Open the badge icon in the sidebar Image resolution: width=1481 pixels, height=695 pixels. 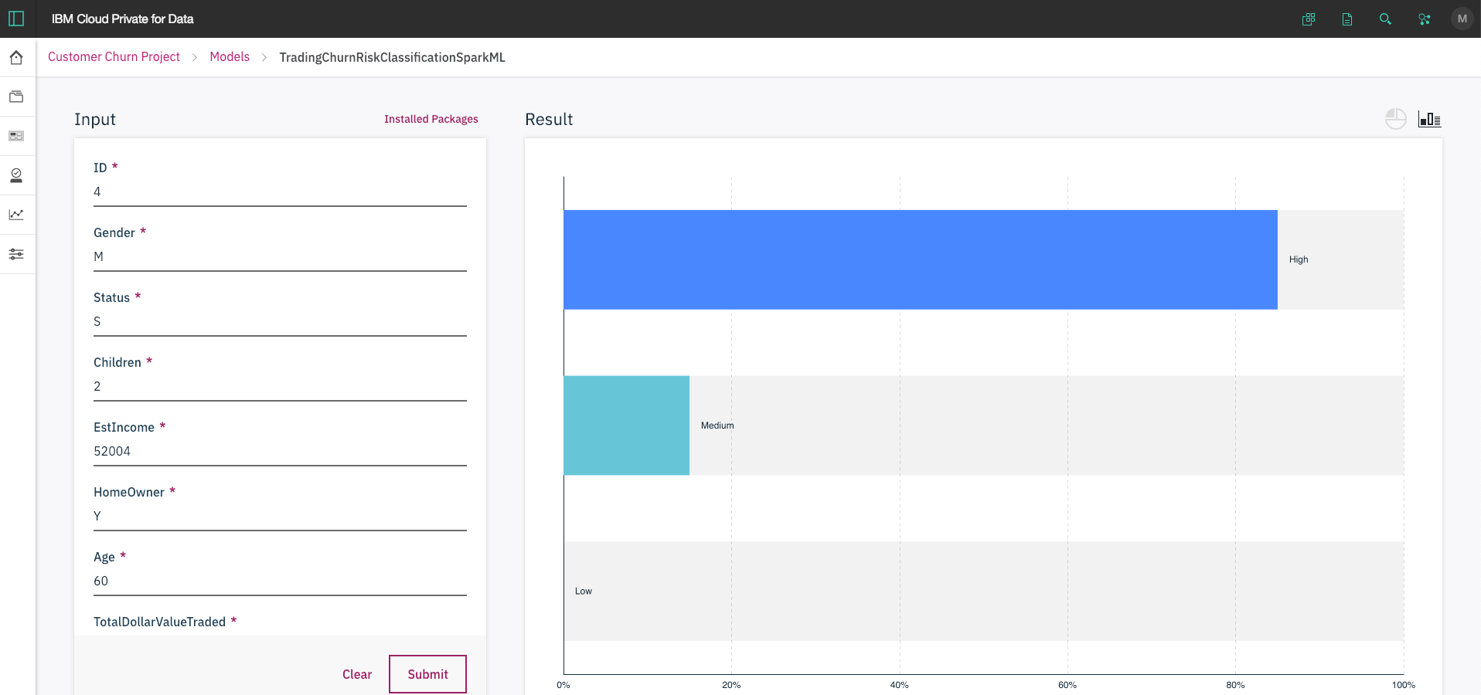[16, 175]
